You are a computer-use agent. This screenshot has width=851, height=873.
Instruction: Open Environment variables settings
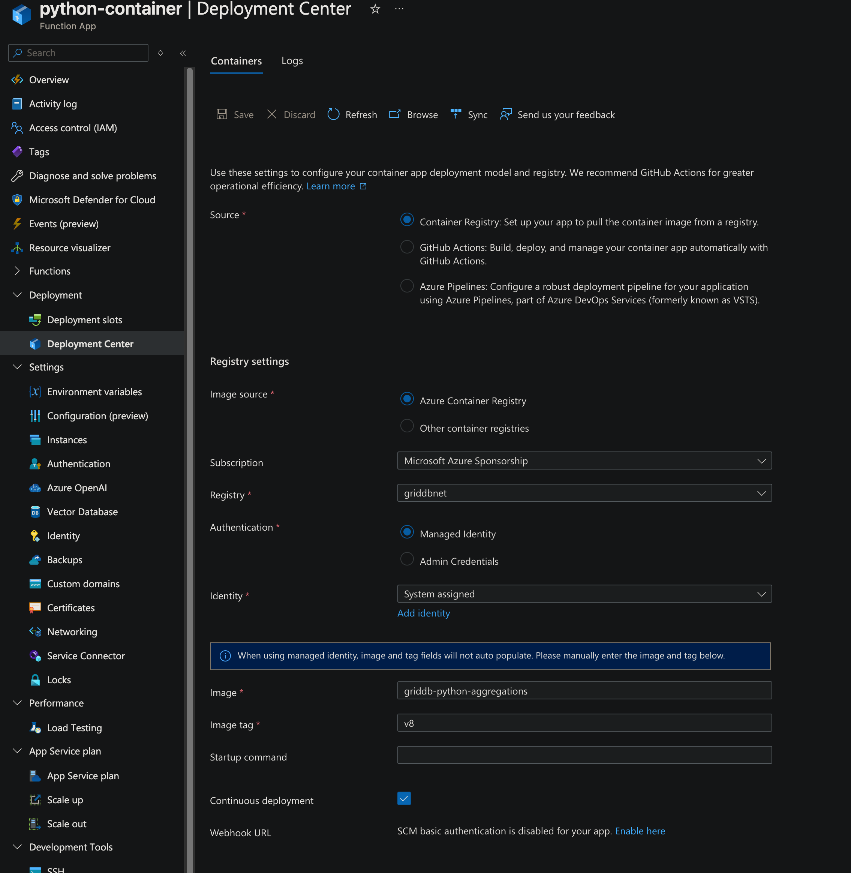(x=94, y=391)
